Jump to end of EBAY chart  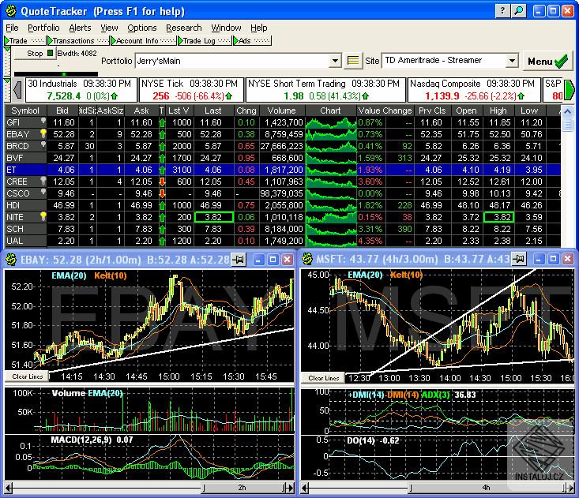pyautogui.click(x=291, y=488)
